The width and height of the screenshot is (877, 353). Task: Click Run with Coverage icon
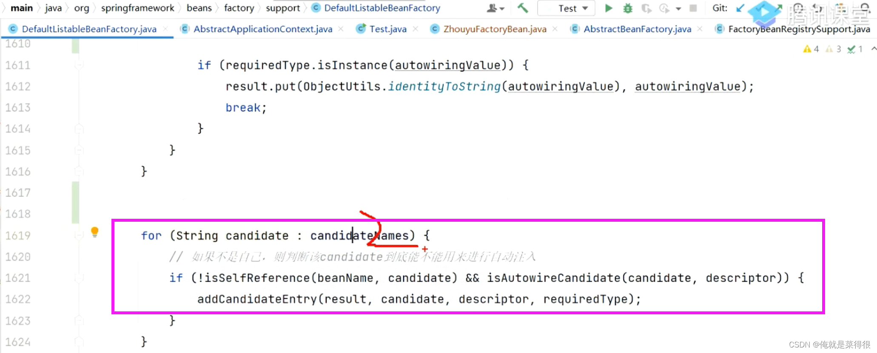point(646,8)
